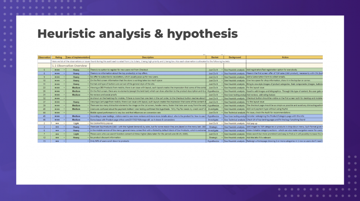This screenshot has width=360, height=201.
Task: Open Rating dropdown arrow in observation row 5
Action: click(64, 70)
